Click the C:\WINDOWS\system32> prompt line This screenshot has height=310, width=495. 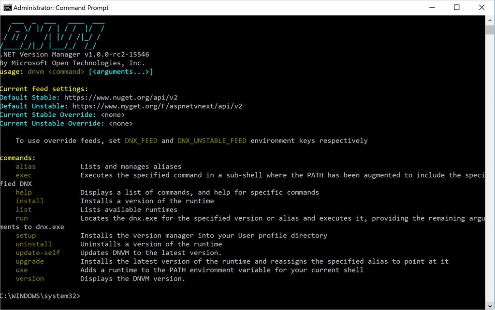pos(40,296)
